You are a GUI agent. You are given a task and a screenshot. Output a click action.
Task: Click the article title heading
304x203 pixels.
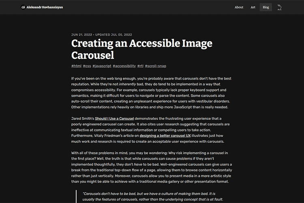tap(141, 49)
